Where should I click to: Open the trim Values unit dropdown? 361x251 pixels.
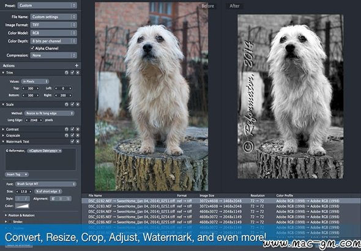point(35,81)
